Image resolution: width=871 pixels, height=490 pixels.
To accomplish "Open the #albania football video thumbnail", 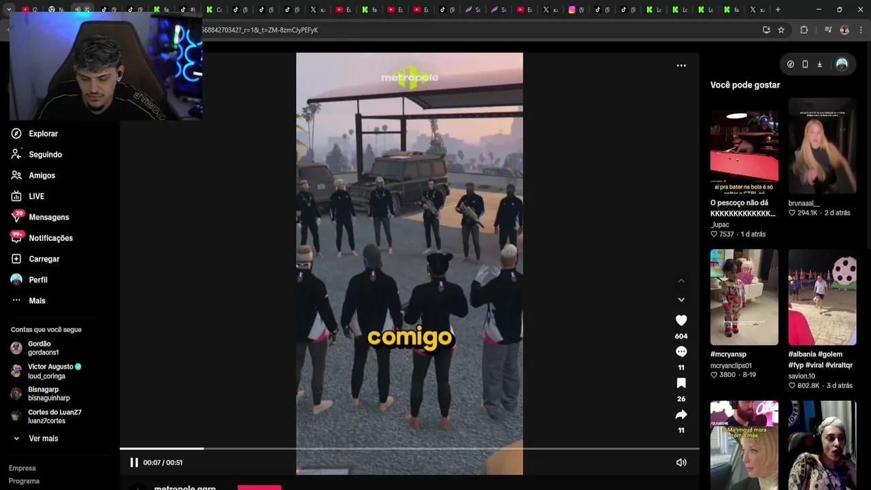I will [822, 297].
